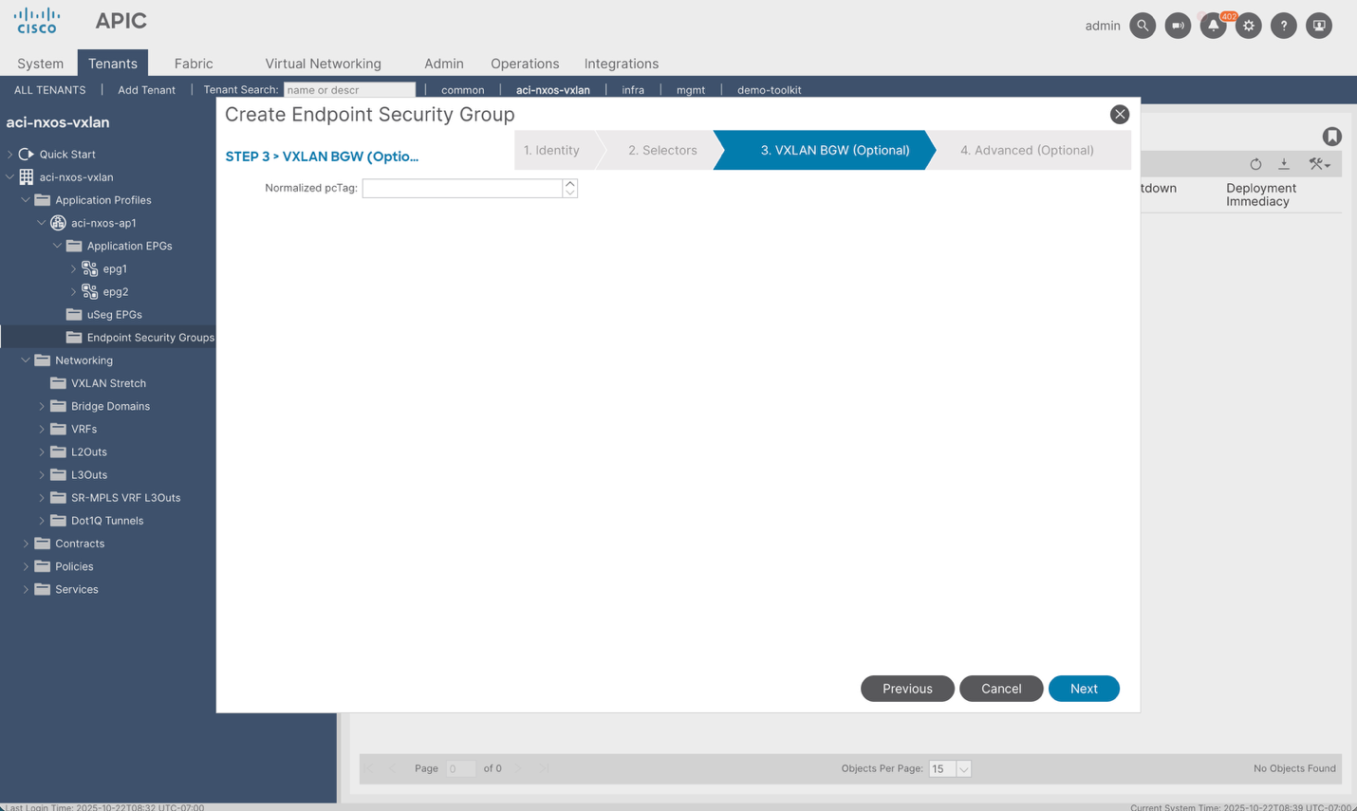1357x811 pixels.
Task: Open the announcements megaphone icon
Action: click(1178, 26)
